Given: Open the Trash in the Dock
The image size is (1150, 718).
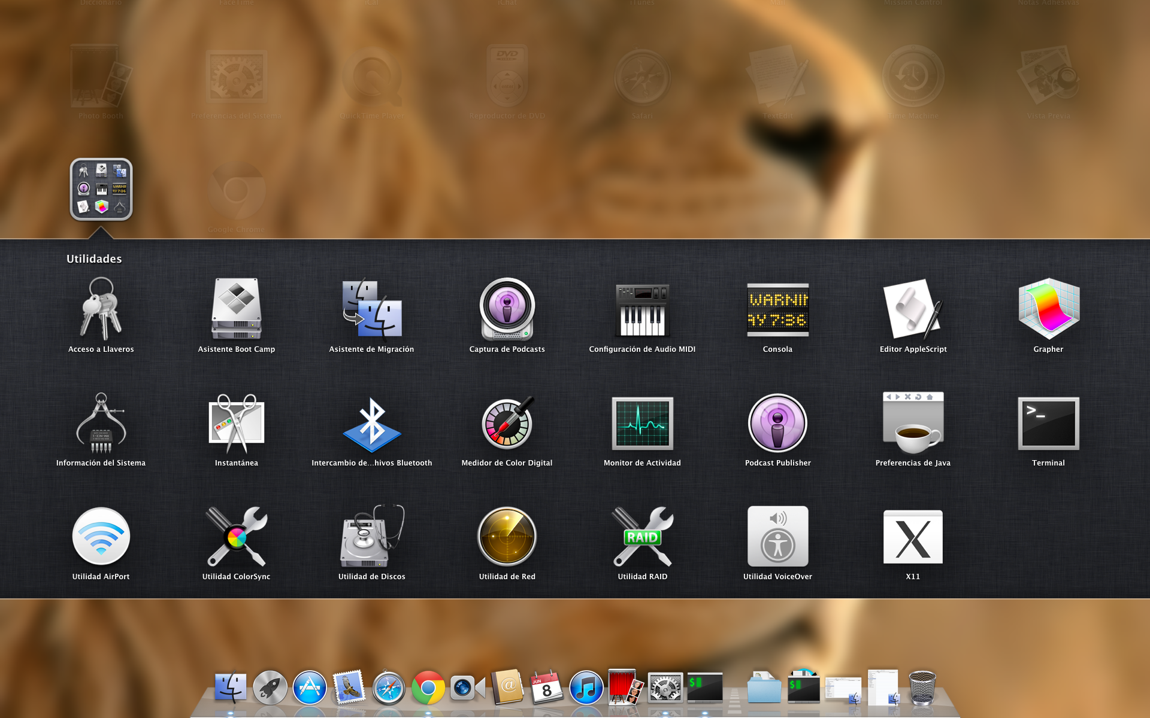Looking at the screenshot, I should [x=922, y=688].
